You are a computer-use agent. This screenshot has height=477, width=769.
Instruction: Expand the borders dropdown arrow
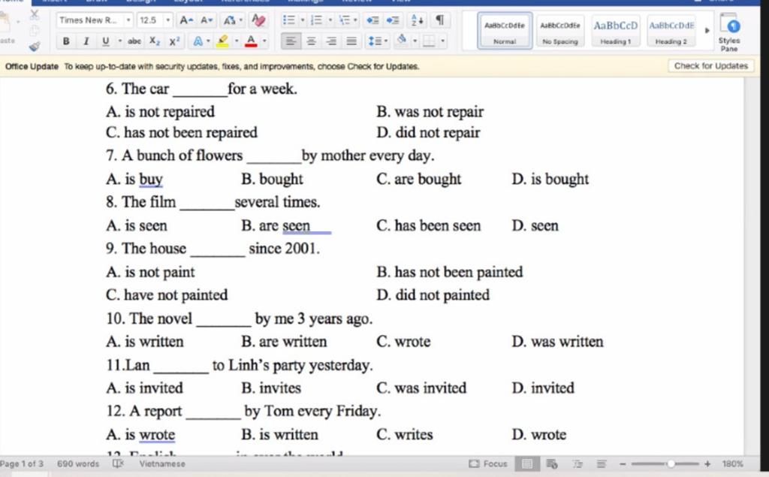pyautogui.click(x=443, y=41)
